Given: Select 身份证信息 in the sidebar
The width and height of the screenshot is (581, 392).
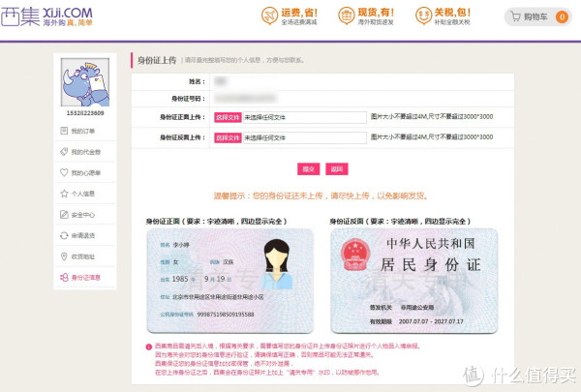Looking at the screenshot, I should (85, 277).
